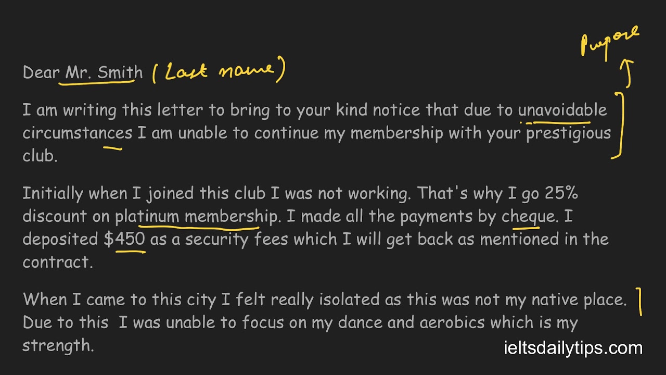Click the ieltsdailytips.com watermark link
Viewport: 666px width, 375px height.
pos(573,348)
